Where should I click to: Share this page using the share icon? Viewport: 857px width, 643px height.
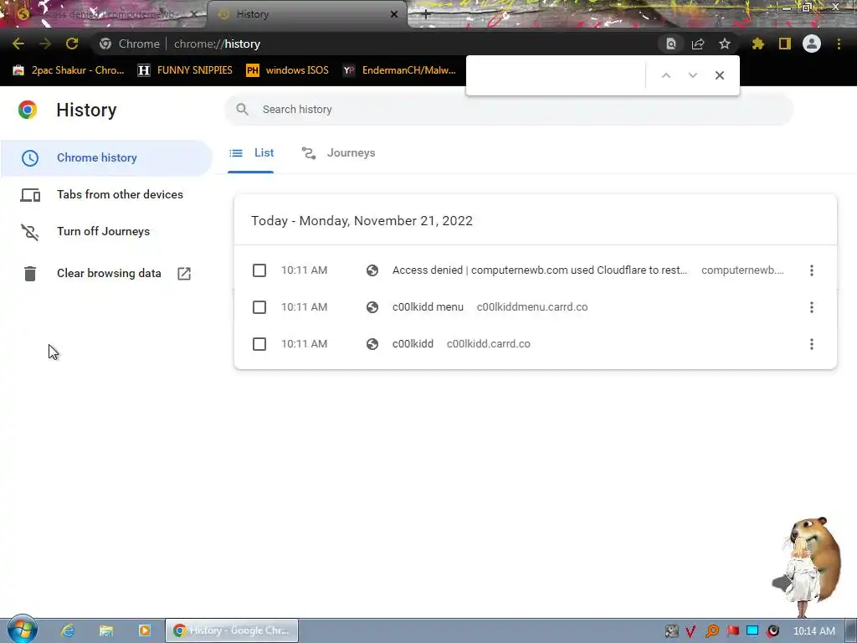tap(698, 44)
